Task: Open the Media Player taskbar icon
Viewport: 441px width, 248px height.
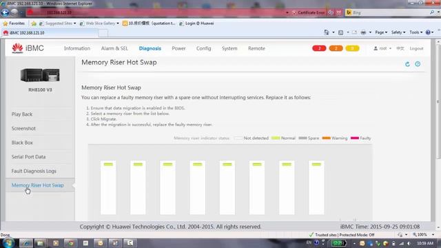Action: coord(55,243)
